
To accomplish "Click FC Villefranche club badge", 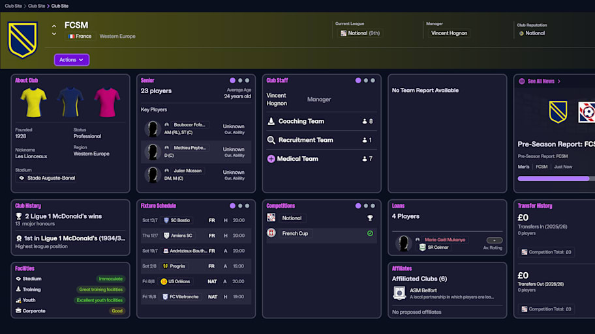I will (165, 297).
